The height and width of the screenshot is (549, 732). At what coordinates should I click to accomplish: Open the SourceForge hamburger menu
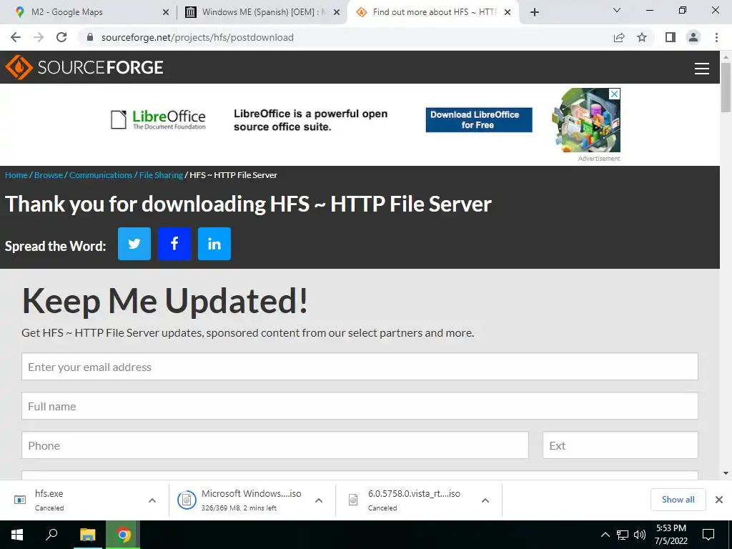pyautogui.click(x=702, y=69)
